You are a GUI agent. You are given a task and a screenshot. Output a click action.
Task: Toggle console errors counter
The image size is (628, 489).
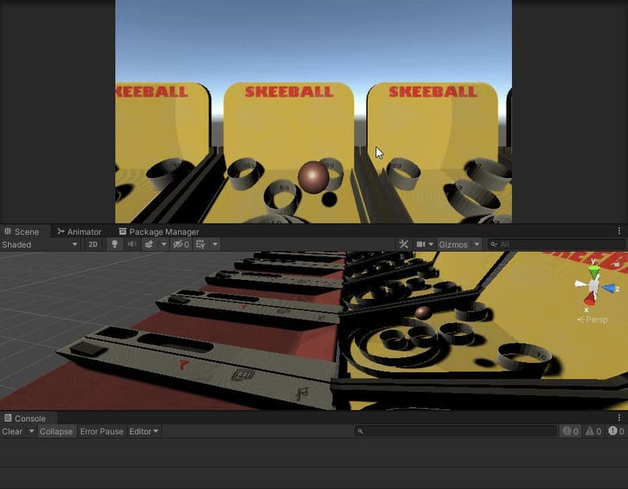tap(617, 431)
